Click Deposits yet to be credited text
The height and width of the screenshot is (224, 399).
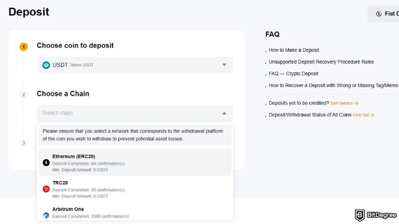[x=299, y=103]
